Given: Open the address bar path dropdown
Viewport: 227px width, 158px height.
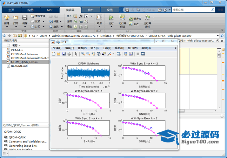Looking at the screenshot, I should point(218,36).
